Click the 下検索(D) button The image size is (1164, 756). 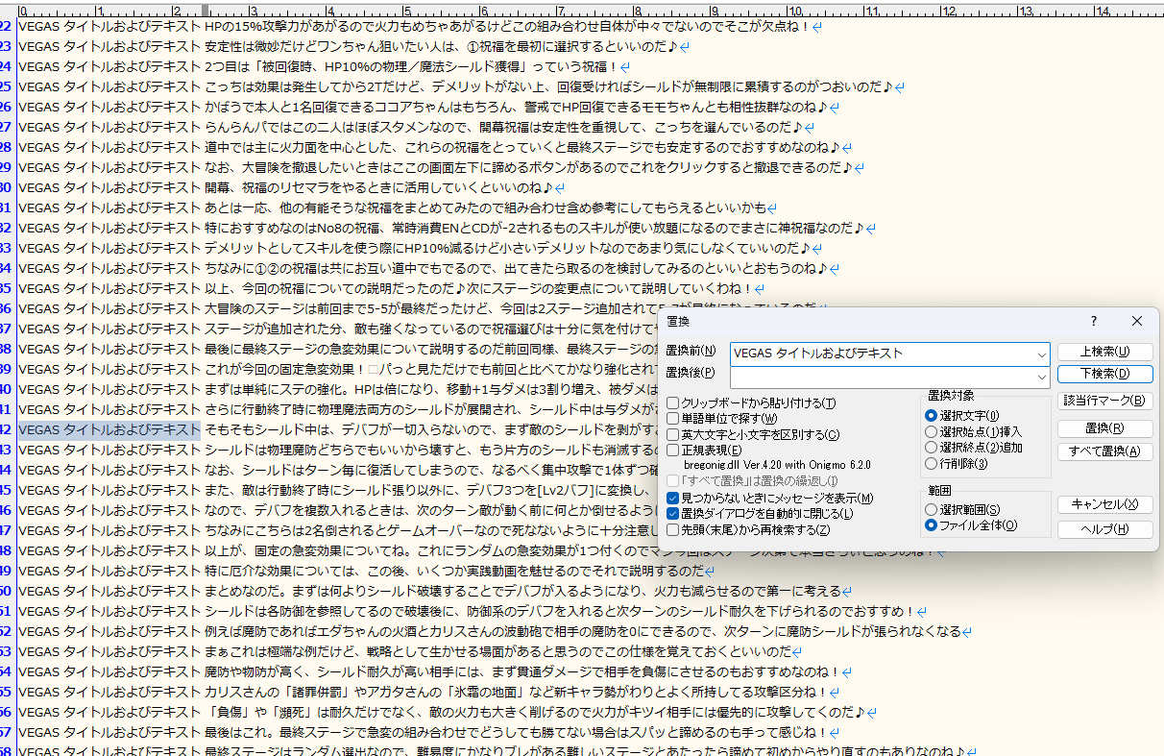[1105, 374]
